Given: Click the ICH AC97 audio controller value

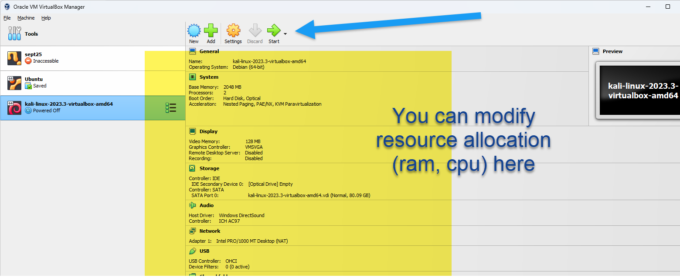Looking at the screenshot, I should click(229, 221).
